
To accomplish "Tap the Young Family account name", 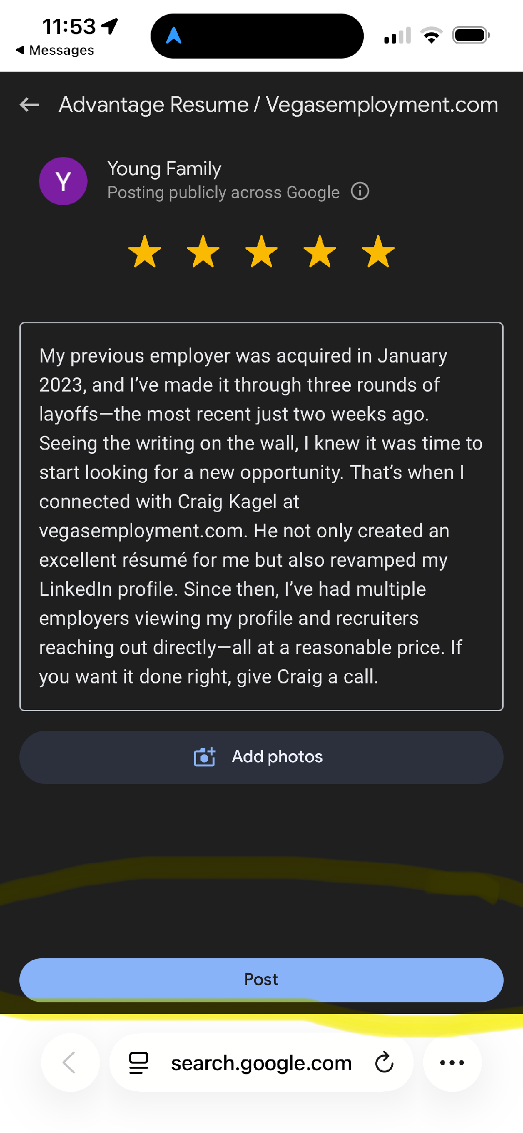I will (164, 169).
